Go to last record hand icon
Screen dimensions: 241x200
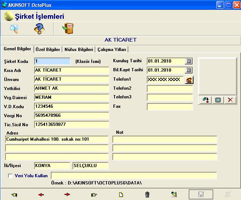click(x=94, y=195)
